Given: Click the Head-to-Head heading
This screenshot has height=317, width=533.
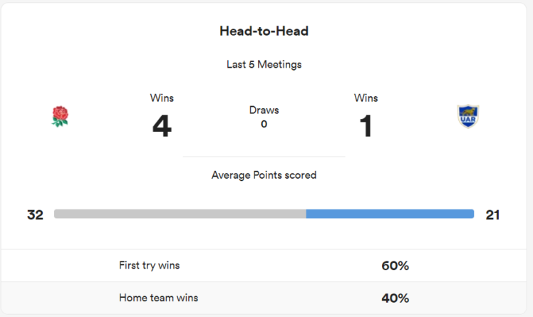Looking at the screenshot, I should click(x=264, y=31).
